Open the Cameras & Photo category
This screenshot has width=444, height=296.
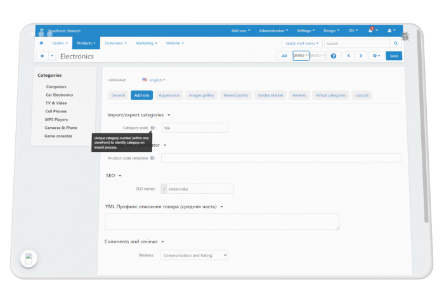[x=61, y=128]
